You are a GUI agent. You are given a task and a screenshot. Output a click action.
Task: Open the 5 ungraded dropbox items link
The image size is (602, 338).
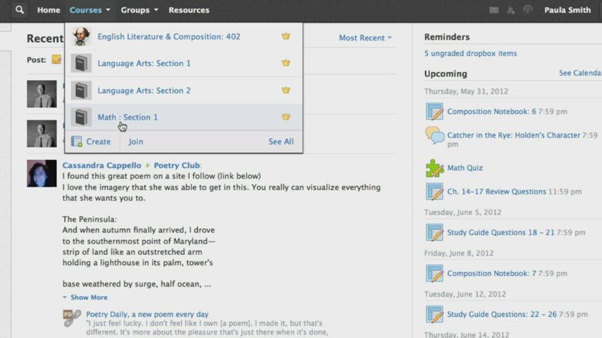pos(470,54)
